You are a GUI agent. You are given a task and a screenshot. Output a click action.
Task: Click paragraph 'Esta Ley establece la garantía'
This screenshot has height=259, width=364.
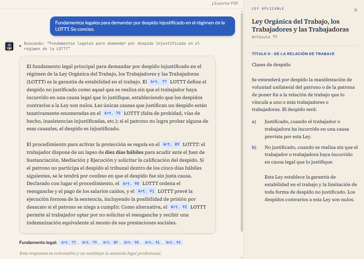coord(311,188)
